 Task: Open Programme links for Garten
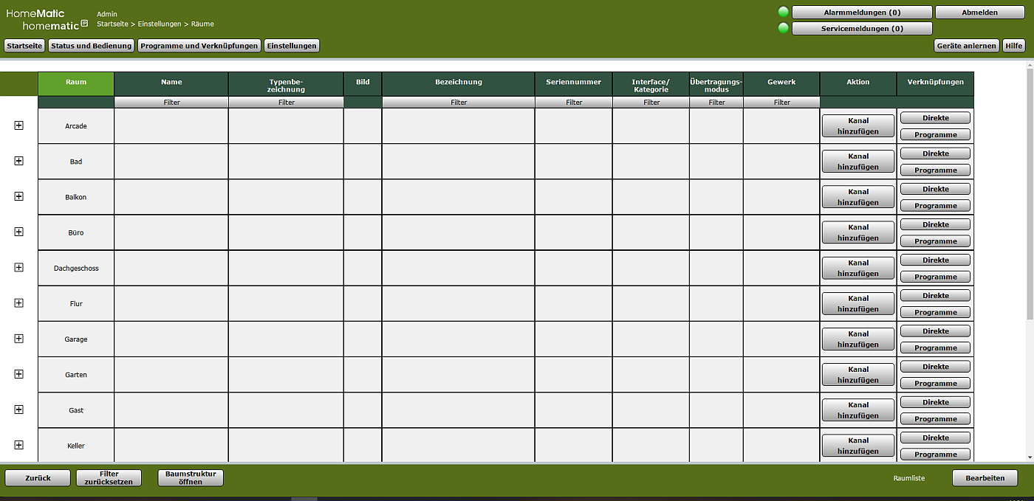tap(936, 384)
